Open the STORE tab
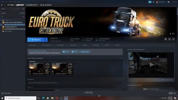 pyautogui.click(x=11, y=5)
